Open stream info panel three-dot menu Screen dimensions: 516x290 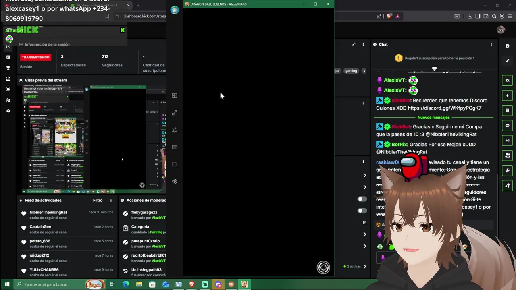pyautogui.click(x=363, y=44)
